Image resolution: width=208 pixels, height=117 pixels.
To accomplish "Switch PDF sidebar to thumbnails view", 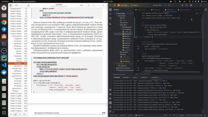I will click(x=11, y=114).
